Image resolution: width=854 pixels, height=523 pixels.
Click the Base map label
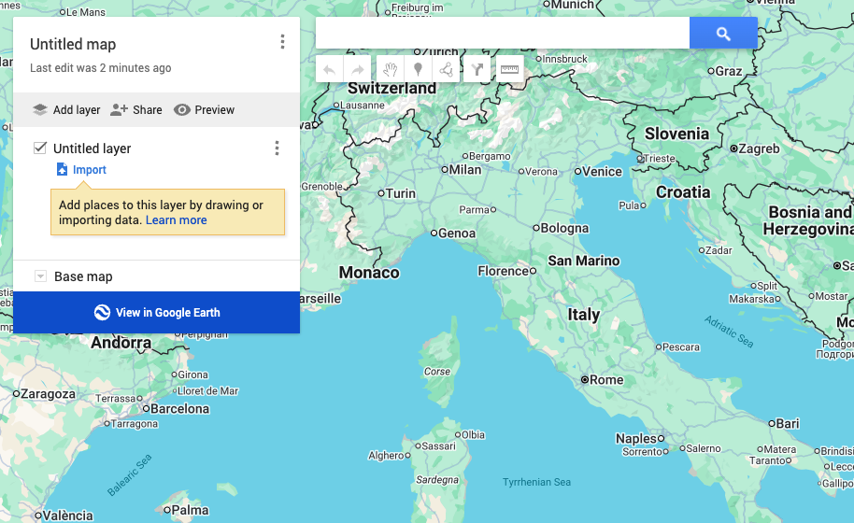coord(83,276)
